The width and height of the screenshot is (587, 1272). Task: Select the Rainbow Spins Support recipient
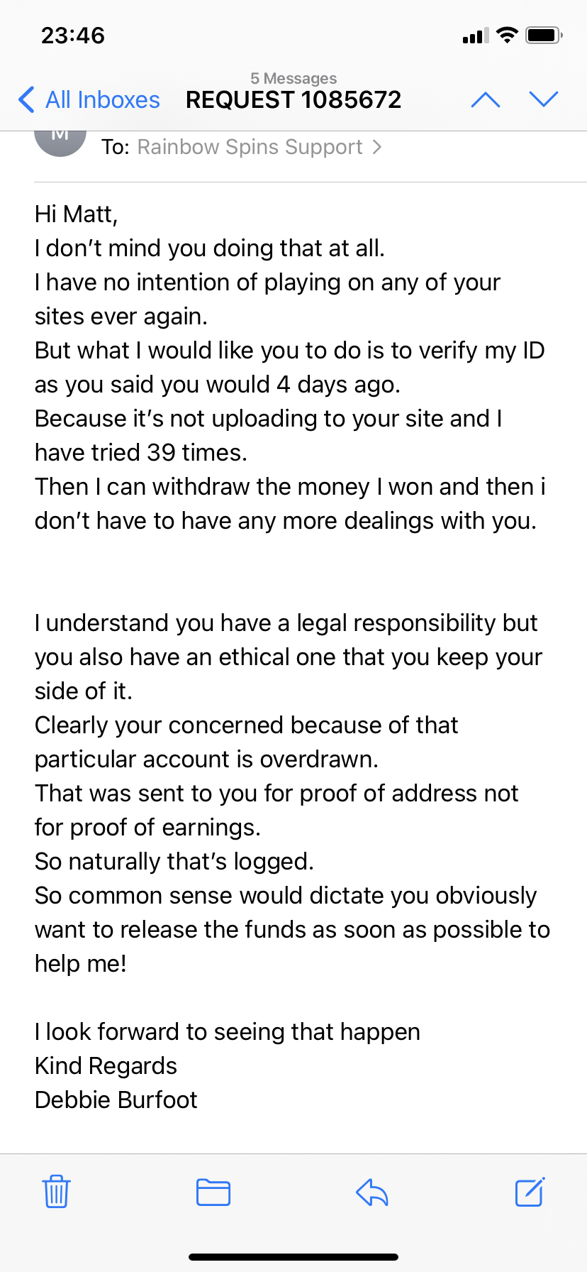click(250, 147)
